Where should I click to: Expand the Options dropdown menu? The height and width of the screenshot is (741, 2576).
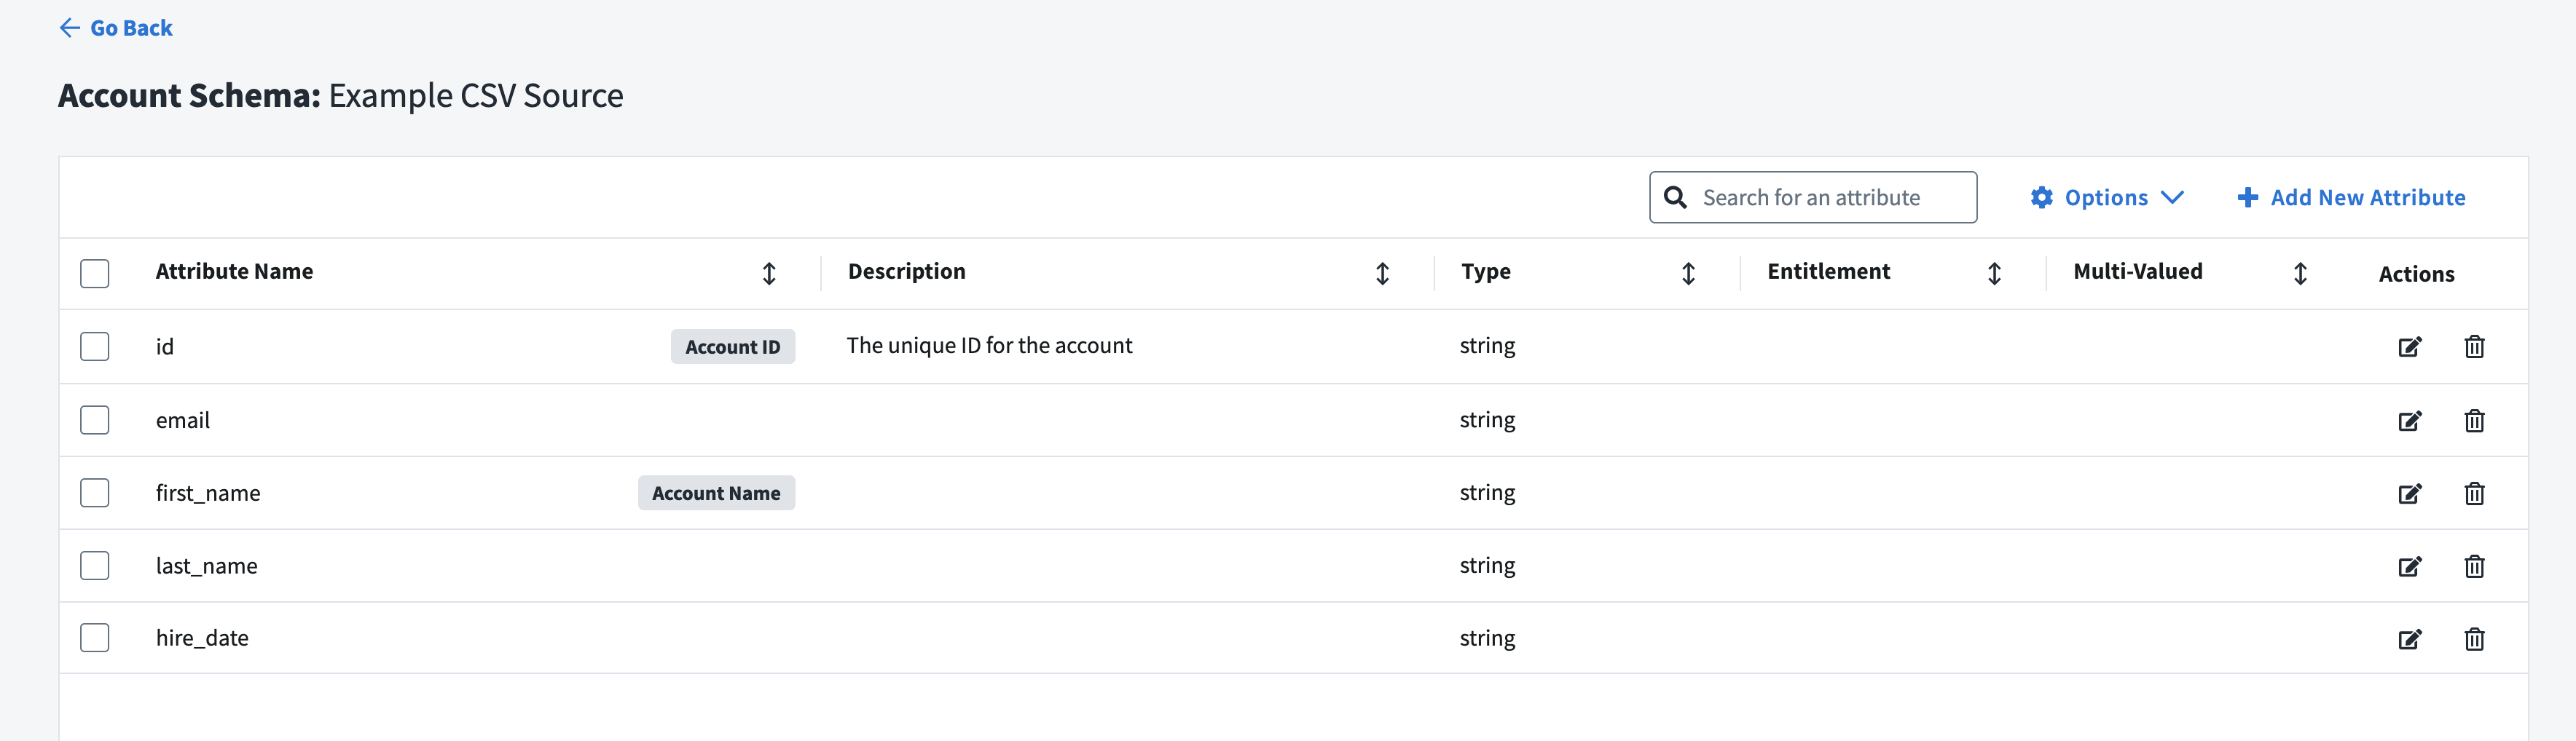[x=2106, y=198]
